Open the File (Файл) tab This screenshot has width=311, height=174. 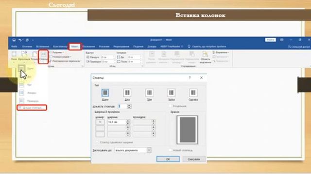tap(14, 46)
